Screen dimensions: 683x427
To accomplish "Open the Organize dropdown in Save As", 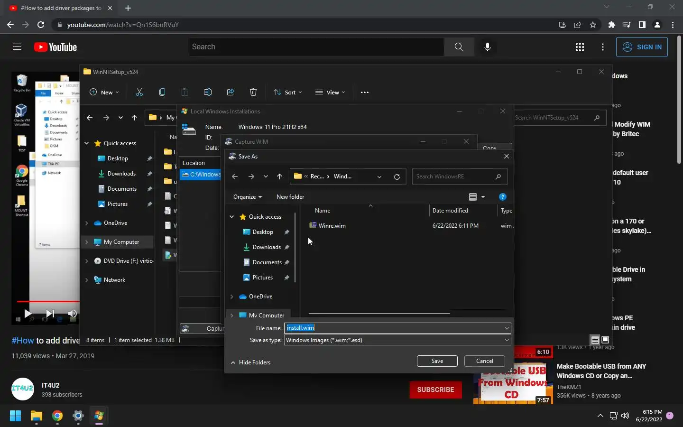I will point(248,197).
